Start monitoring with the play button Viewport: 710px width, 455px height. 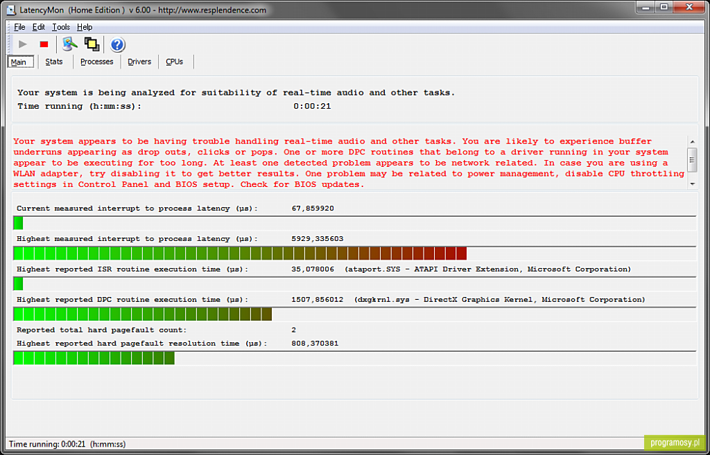pyautogui.click(x=23, y=44)
